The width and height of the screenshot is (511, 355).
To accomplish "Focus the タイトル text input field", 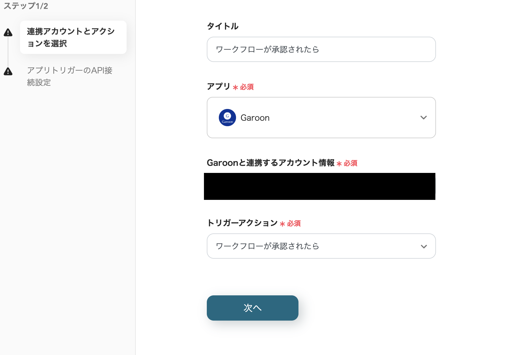I will 321,49.
